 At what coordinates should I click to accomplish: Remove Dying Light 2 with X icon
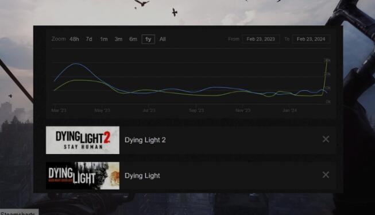[x=326, y=139]
